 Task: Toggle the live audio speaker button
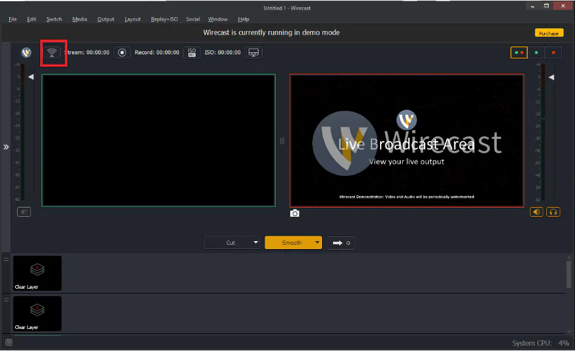click(x=537, y=212)
